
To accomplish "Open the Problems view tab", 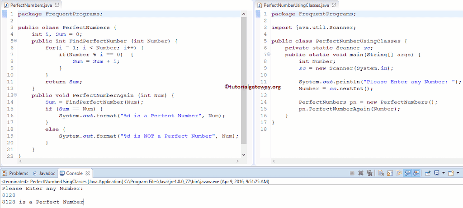I will coord(15,173).
